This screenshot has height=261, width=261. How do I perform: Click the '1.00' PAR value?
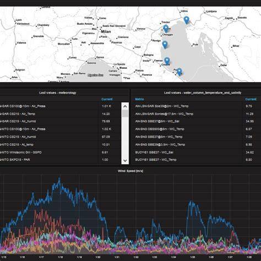click(105, 160)
